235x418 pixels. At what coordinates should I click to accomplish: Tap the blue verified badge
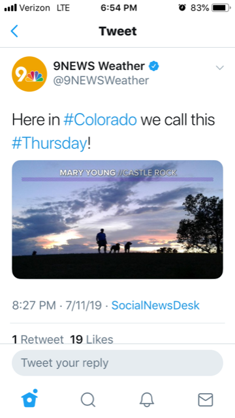[154, 66]
